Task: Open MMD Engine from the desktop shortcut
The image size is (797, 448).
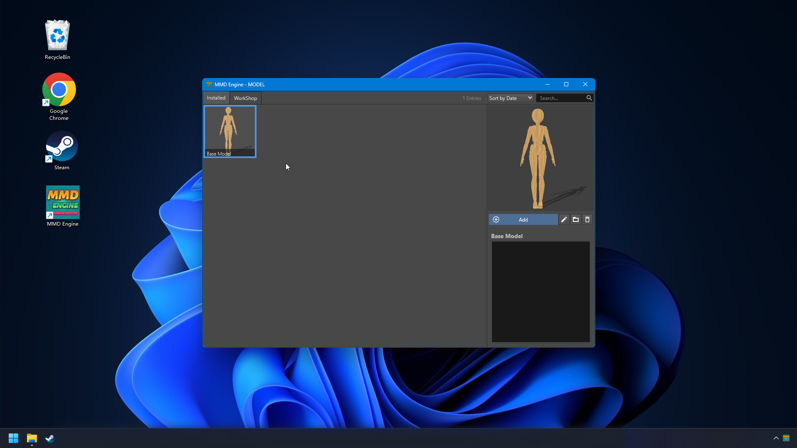Action: point(63,202)
